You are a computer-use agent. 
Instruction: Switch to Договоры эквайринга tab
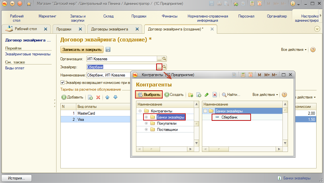tap(110, 29)
